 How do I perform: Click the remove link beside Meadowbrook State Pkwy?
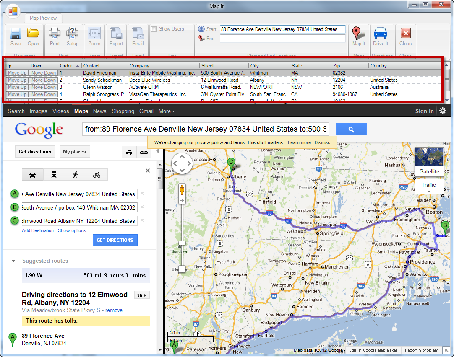click(x=114, y=310)
